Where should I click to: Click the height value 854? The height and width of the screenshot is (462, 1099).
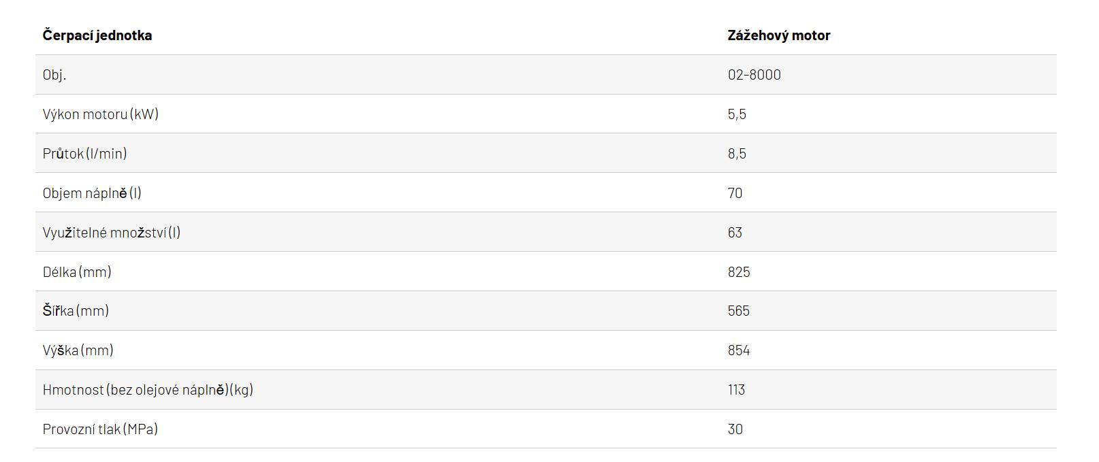point(739,350)
